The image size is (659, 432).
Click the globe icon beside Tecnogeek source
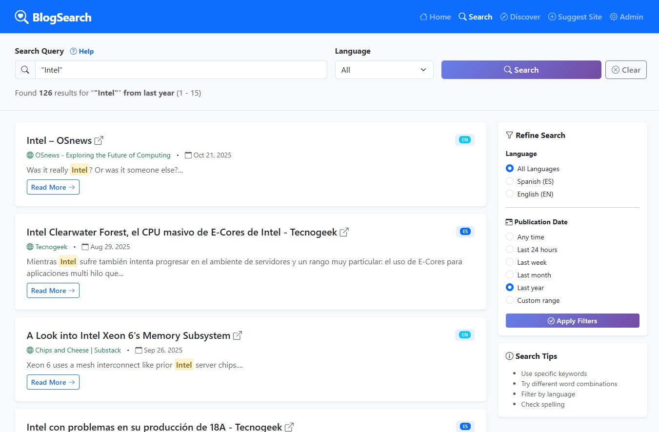pyautogui.click(x=30, y=247)
